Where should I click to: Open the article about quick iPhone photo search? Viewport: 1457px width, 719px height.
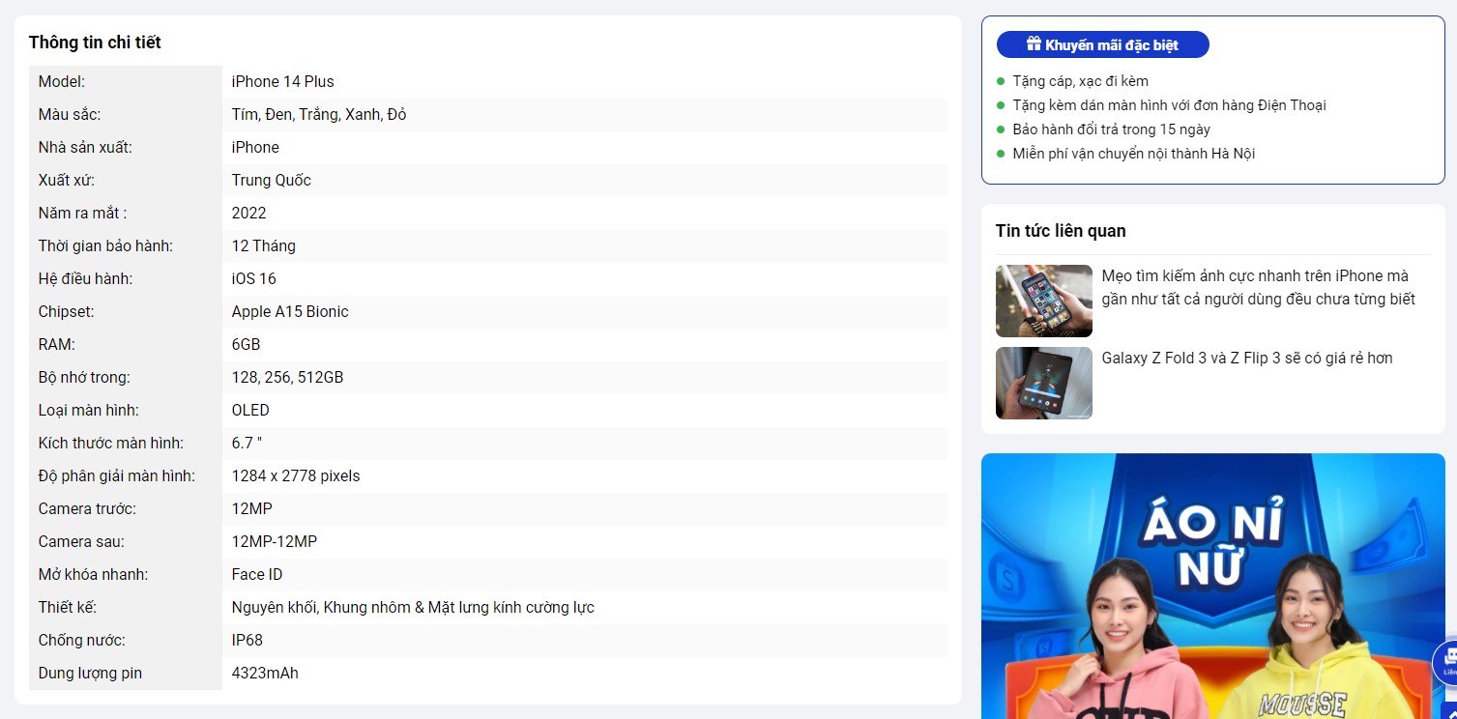click(1259, 288)
